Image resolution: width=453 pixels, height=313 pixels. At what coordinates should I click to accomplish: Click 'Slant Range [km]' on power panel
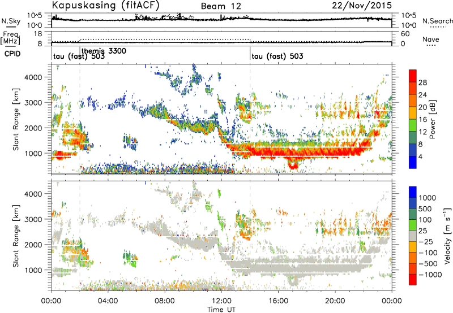point(16,119)
